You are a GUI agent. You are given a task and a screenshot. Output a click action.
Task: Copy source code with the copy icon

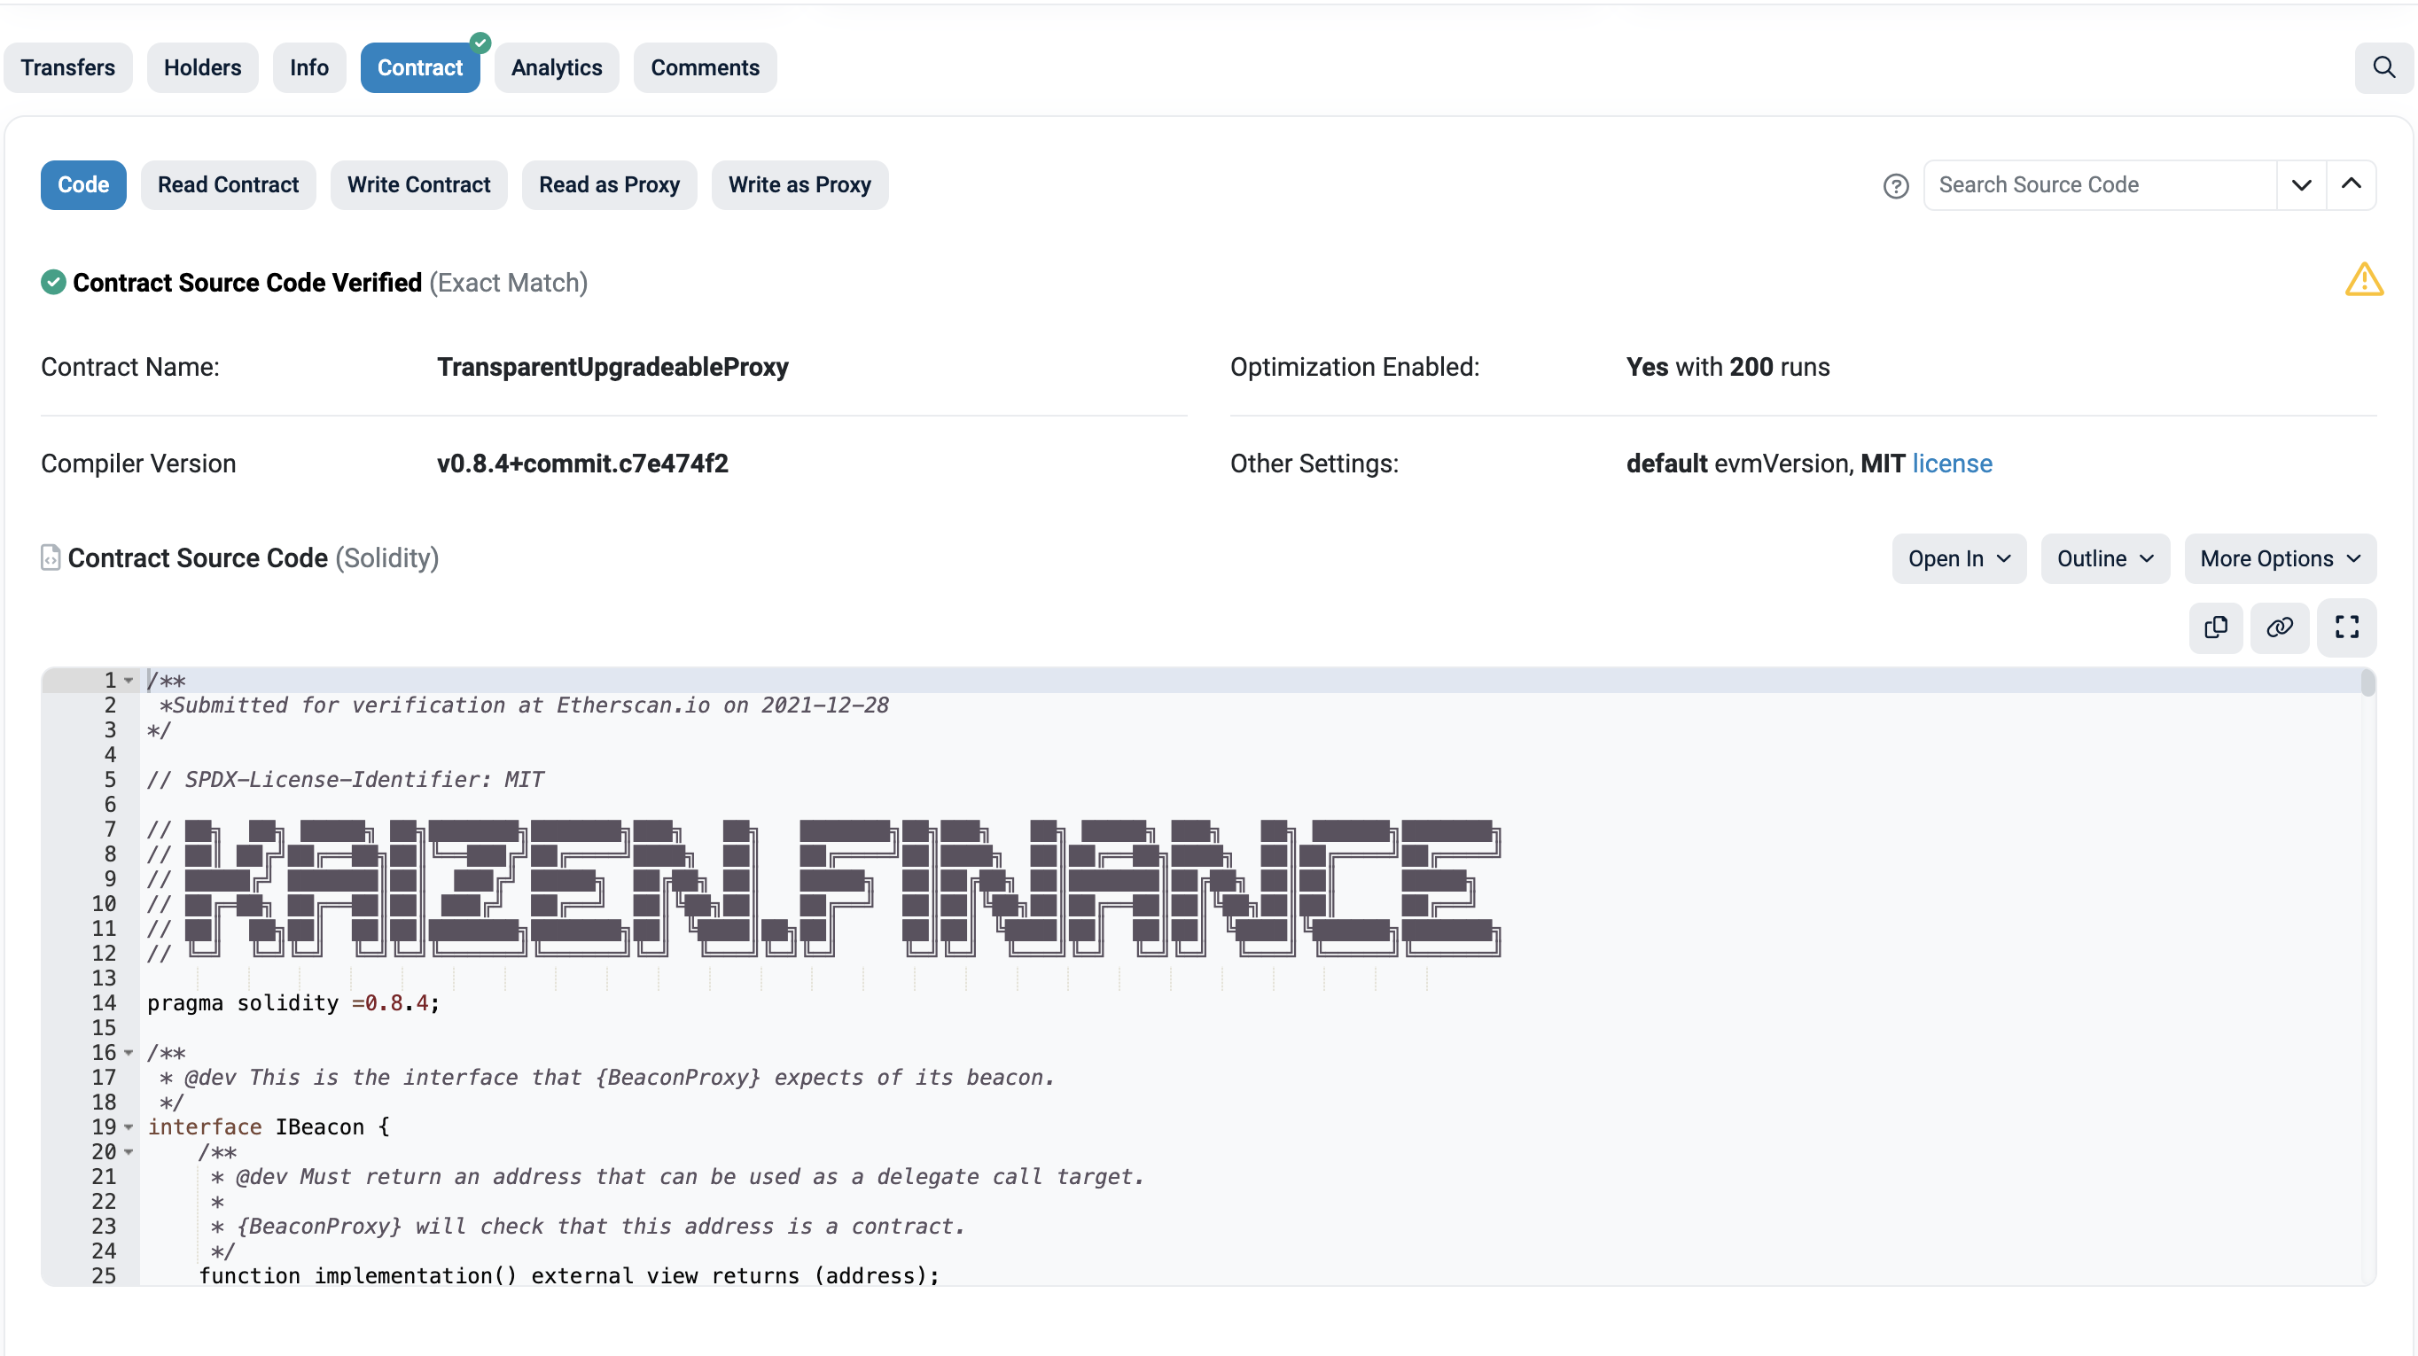click(x=2215, y=627)
